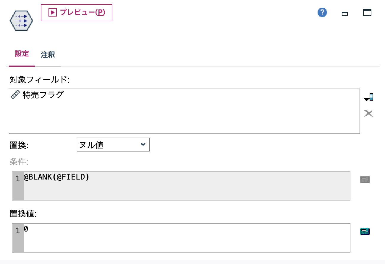Click the grayed expression builder icon for 条件
385x264 pixels.
tap(365, 179)
